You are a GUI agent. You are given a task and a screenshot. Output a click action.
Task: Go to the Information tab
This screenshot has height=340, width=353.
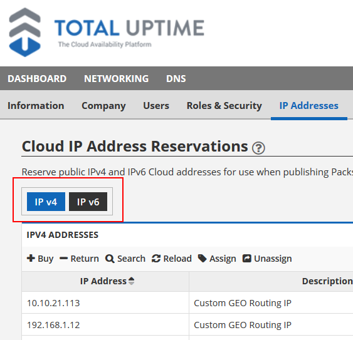tap(36, 106)
